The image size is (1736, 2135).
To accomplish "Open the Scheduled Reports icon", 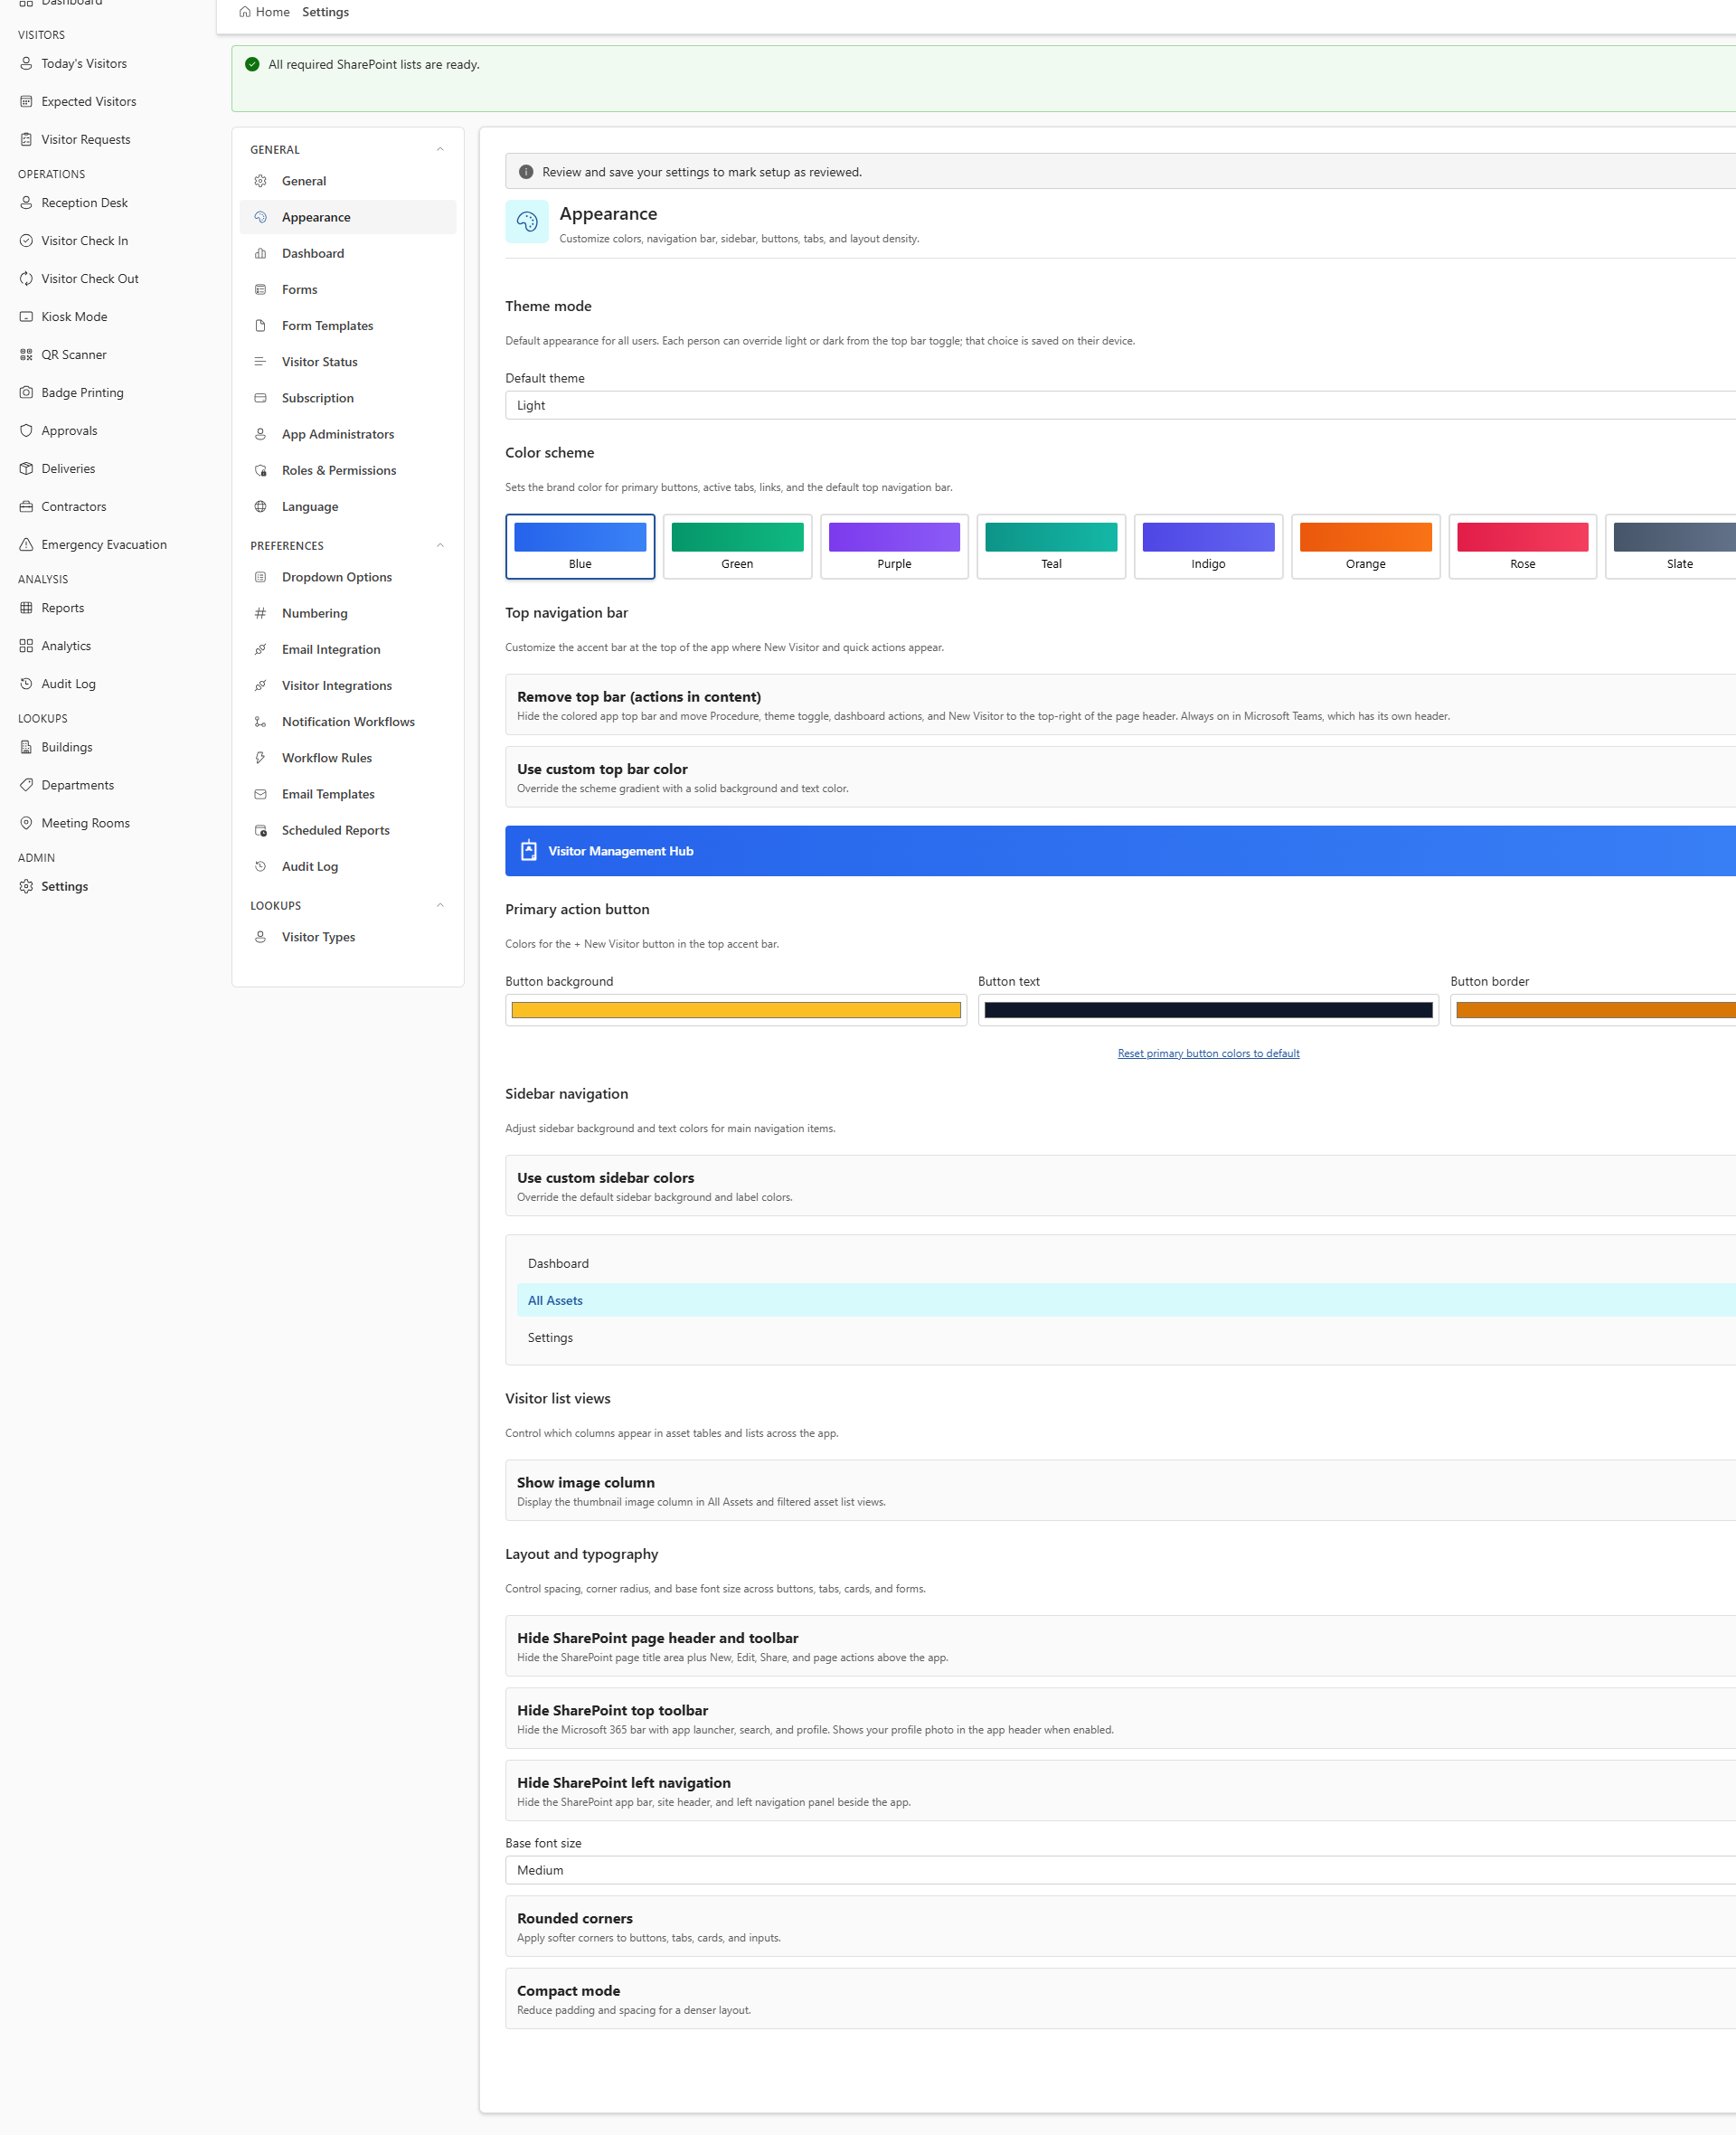I will click(260, 830).
